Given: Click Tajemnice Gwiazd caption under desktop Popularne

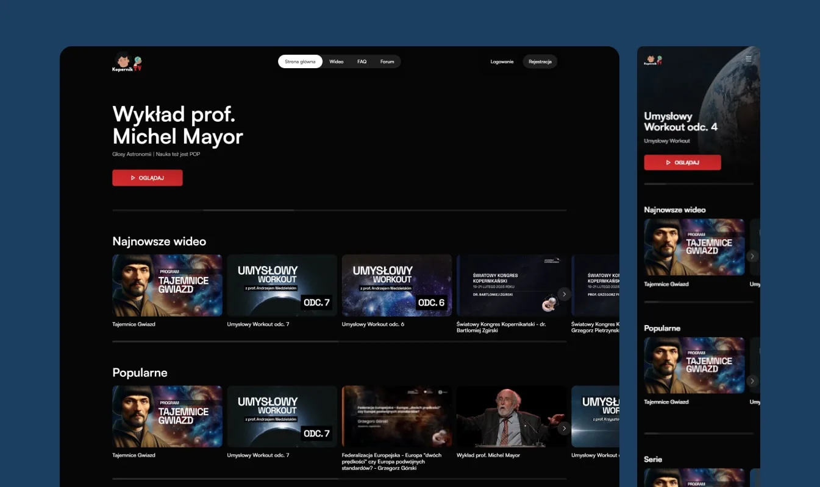Looking at the screenshot, I should point(134,455).
